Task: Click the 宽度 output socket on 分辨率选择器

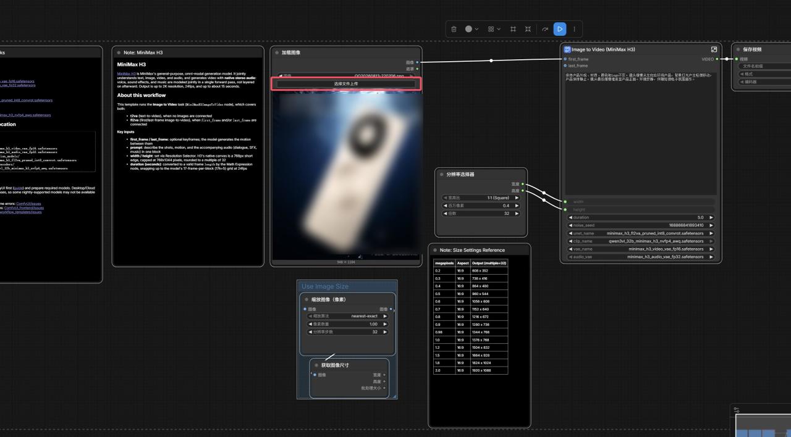Action: [x=523, y=184]
